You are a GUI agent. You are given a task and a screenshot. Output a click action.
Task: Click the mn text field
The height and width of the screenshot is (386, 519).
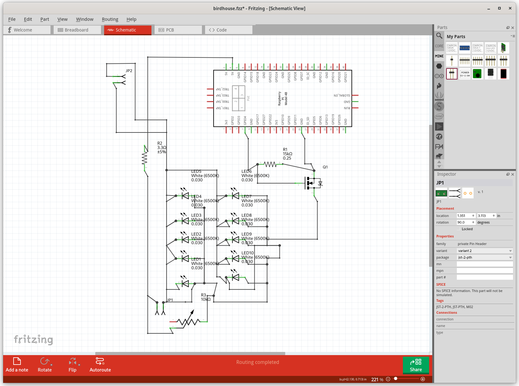[x=485, y=264]
